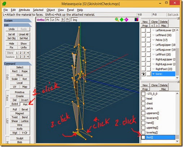Viewport: 183px width, 147px height.
Task: Collapse the bone: object triangle
Action: click(x=153, y=74)
